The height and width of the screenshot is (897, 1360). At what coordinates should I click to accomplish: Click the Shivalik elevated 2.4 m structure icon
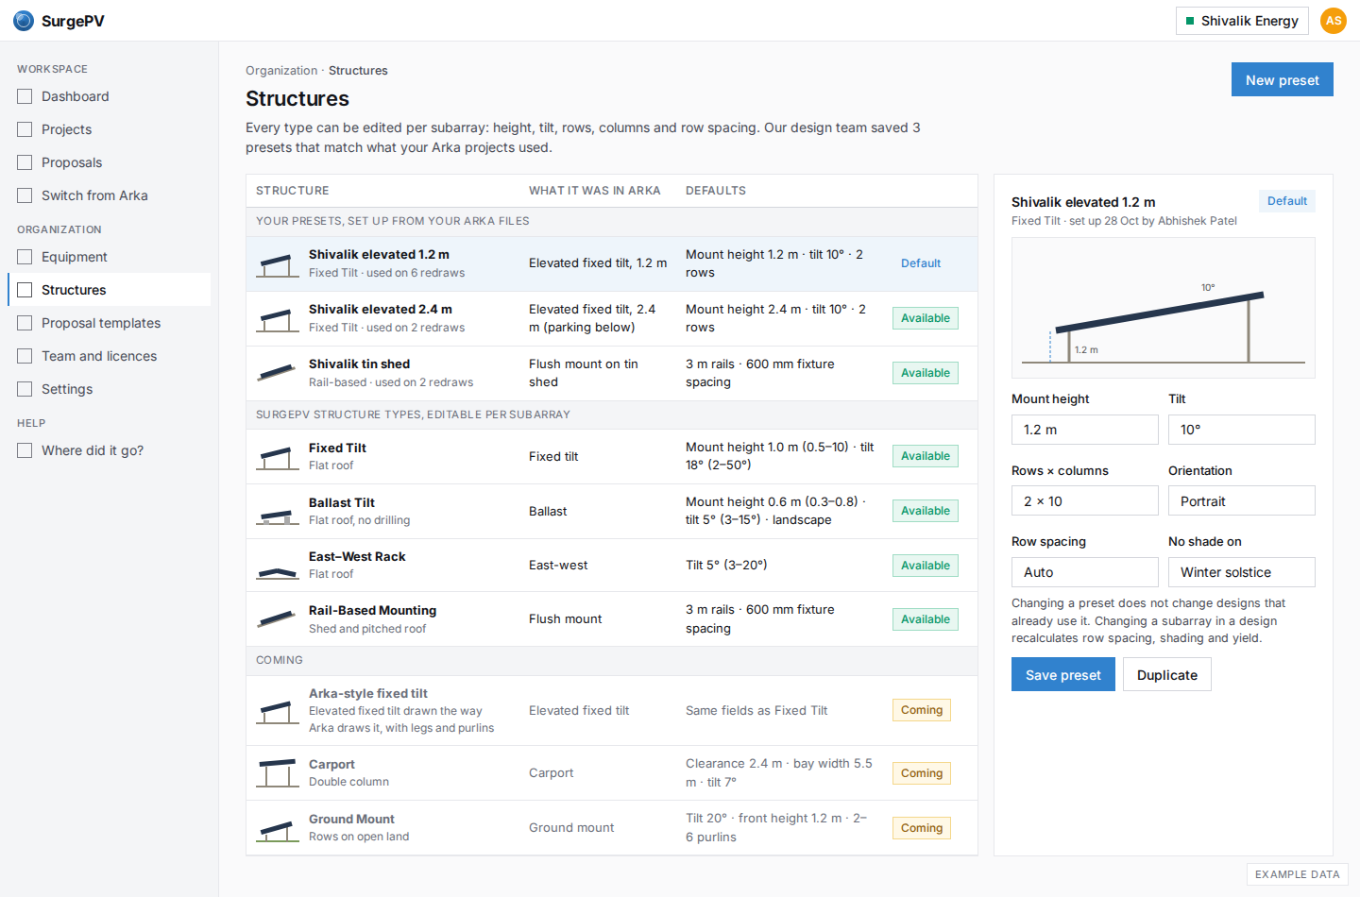pyautogui.click(x=278, y=318)
